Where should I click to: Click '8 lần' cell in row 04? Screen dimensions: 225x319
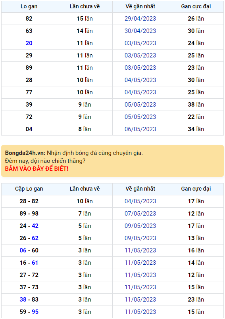(85, 129)
